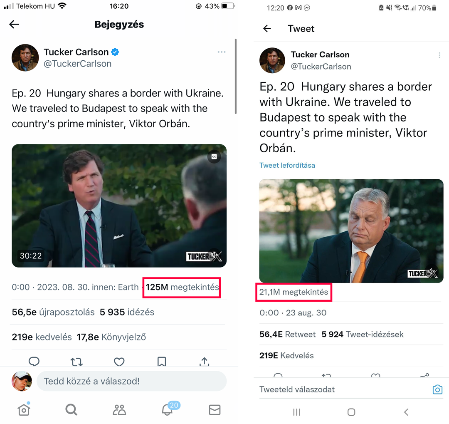
Task: Open the Messages envelope tab
Action: coord(215,410)
